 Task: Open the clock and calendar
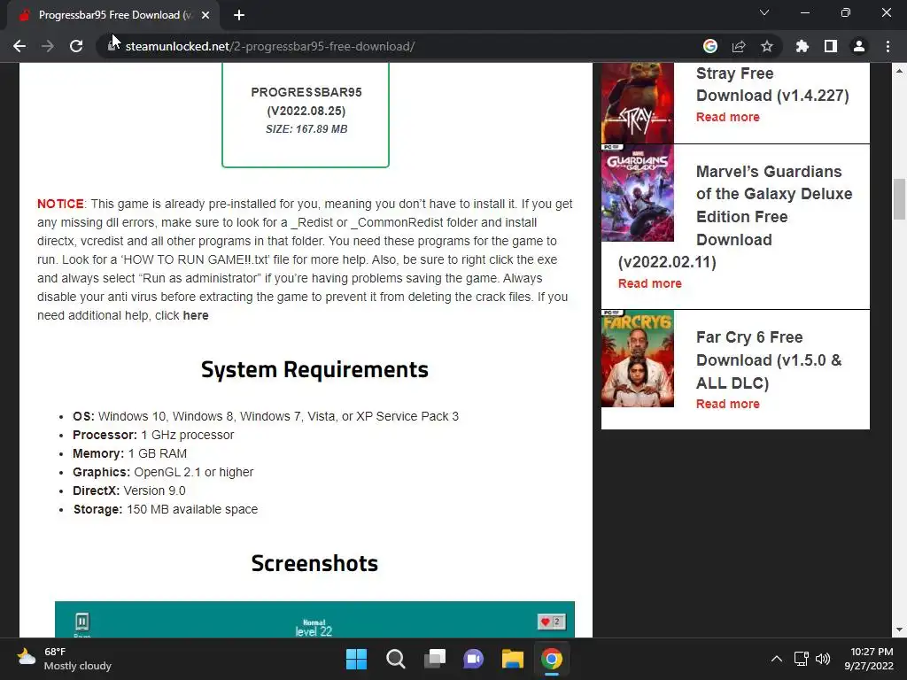tap(869, 659)
